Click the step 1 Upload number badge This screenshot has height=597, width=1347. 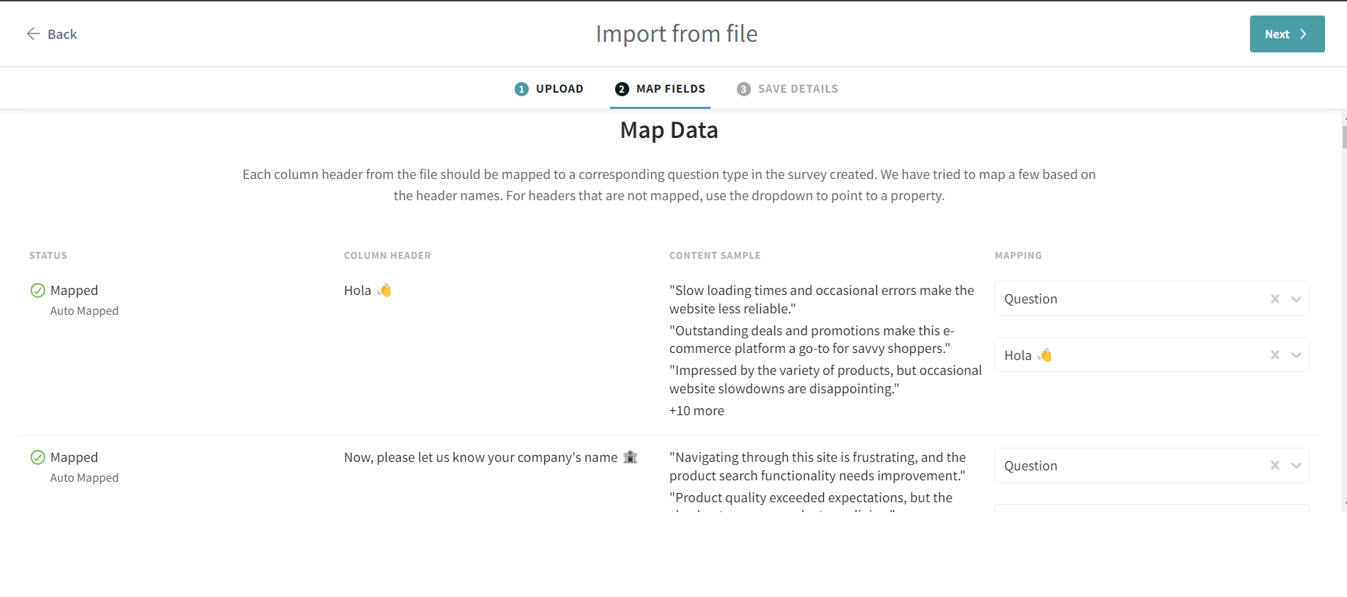[x=522, y=89]
